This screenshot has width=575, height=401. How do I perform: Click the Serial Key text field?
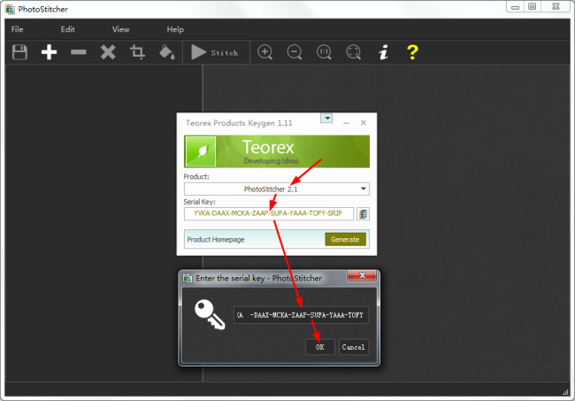tap(269, 213)
